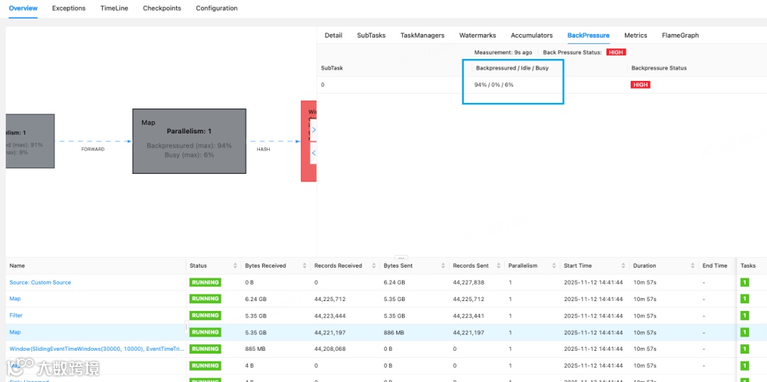Select the Map node in the job graph
767x382 pixels.
pyautogui.click(x=190, y=141)
